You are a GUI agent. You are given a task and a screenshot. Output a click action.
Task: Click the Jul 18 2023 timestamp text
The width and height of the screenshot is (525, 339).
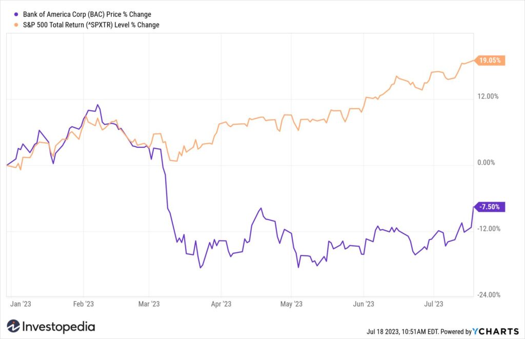382,332
